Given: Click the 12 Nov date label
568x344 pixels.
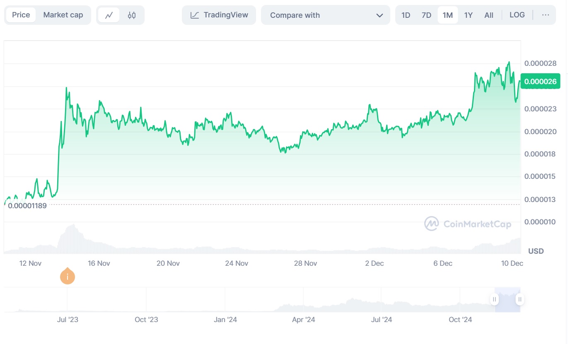Looking at the screenshot, I should click(30, 263).
